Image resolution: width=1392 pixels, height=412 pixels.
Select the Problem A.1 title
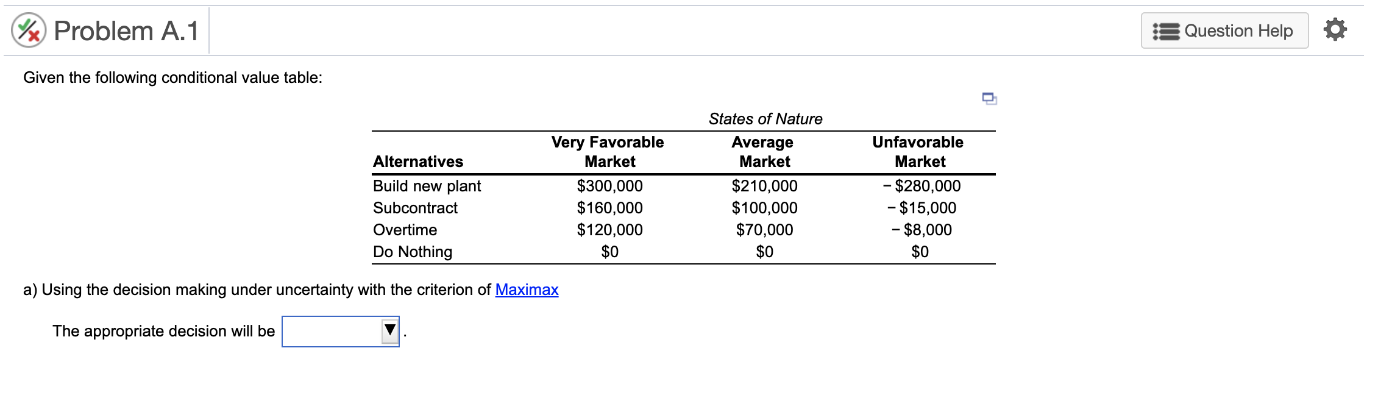(126, 31)
